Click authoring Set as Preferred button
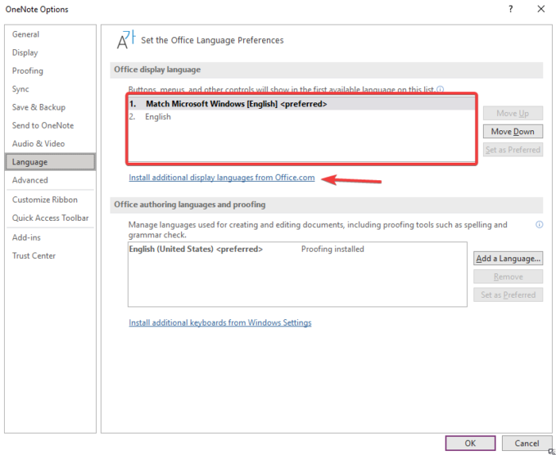The width and height of the screenshot is (556, 455). coord(508,295)
